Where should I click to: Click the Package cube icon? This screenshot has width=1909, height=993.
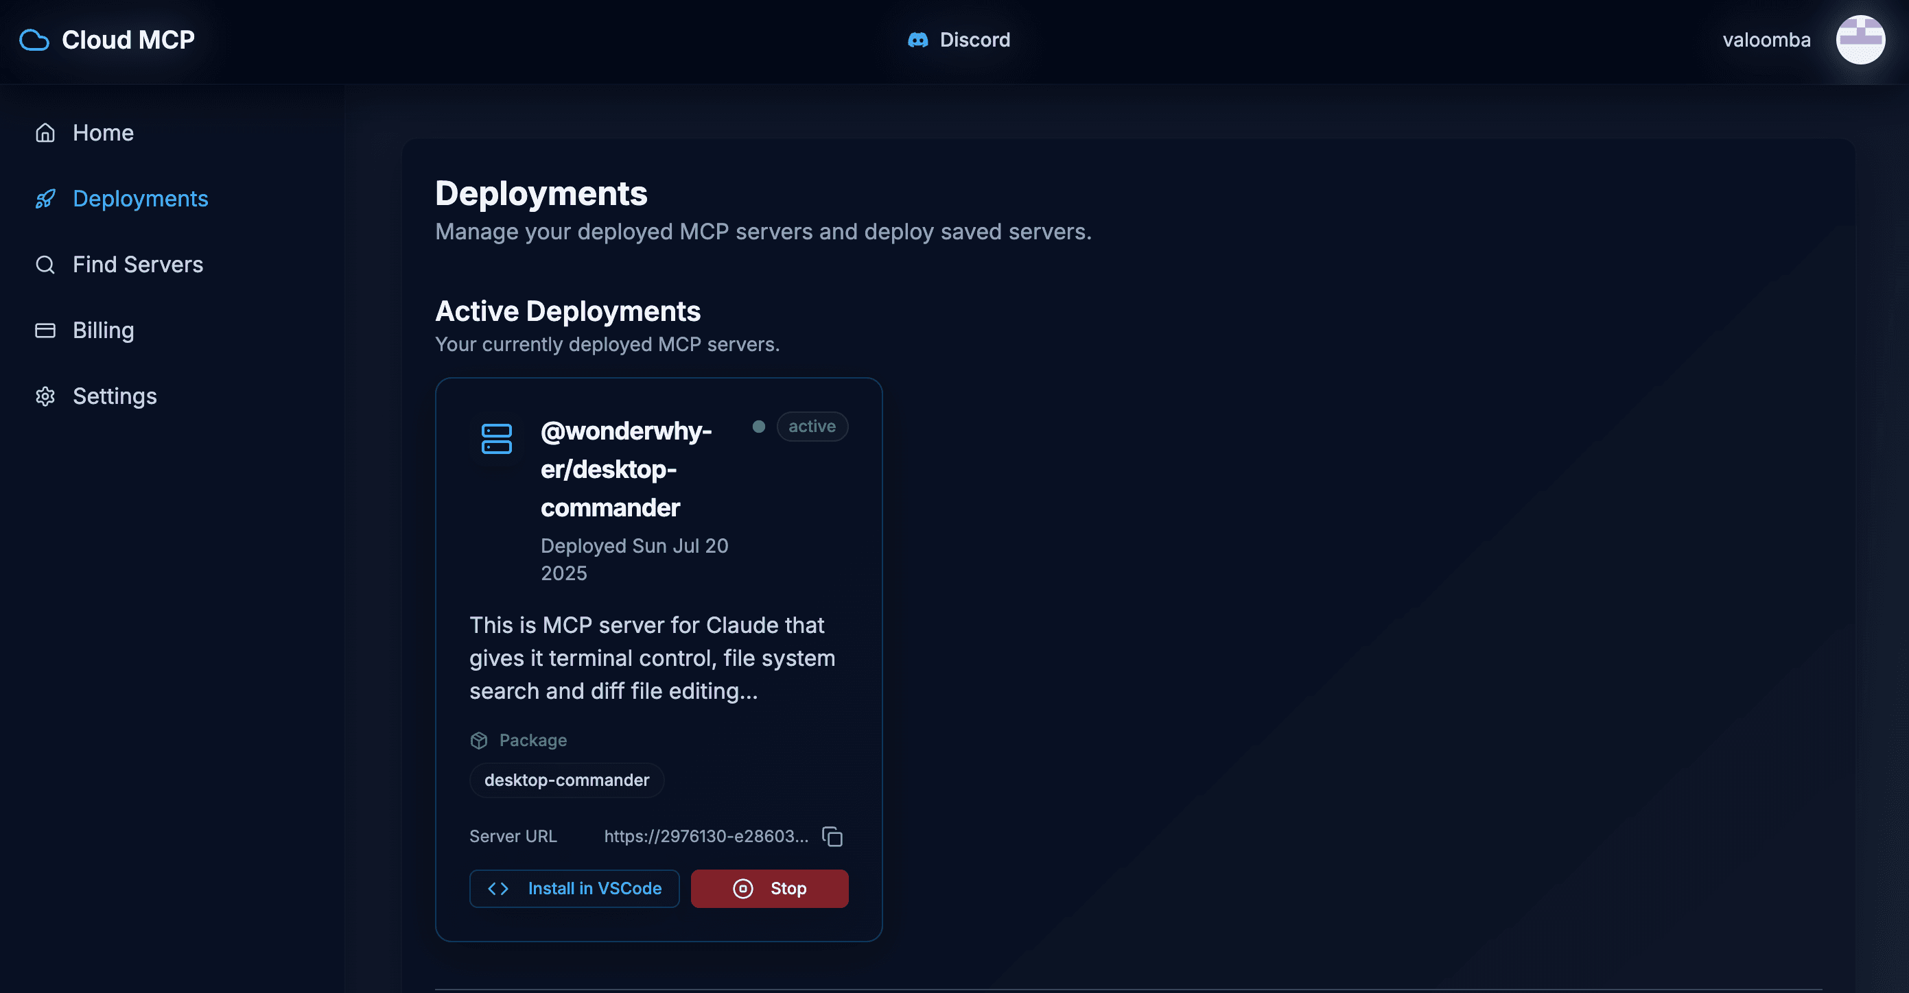point(479,740)
